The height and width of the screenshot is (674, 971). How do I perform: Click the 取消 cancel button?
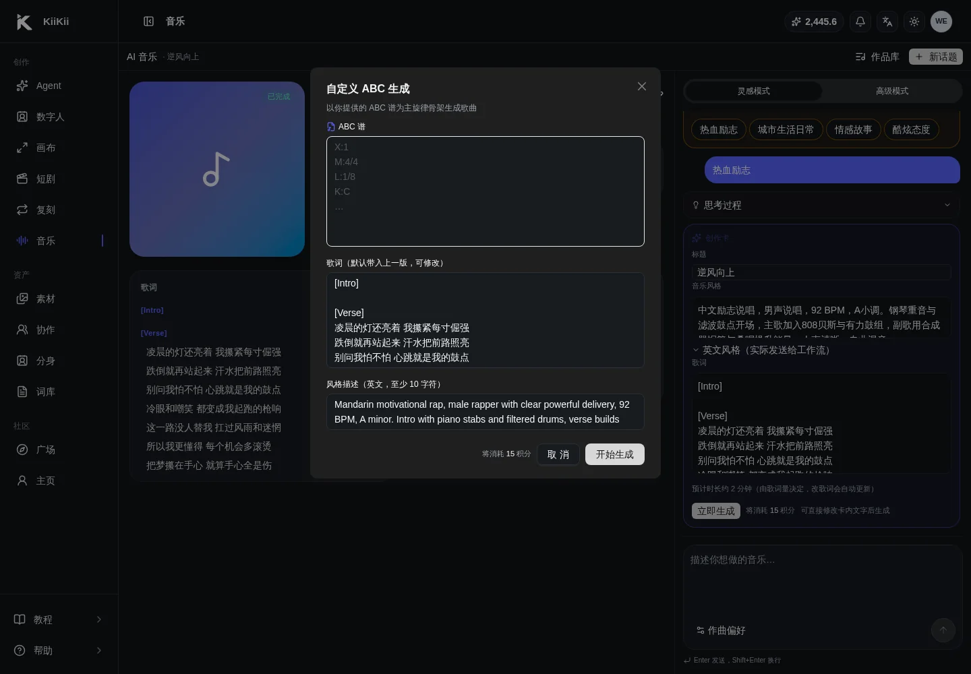pos(558,454)
